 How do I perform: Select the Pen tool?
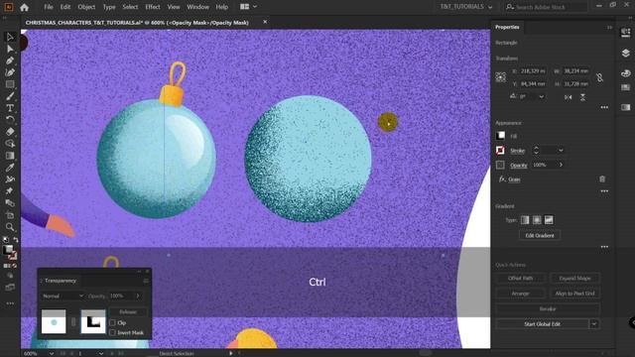point(10,60)
